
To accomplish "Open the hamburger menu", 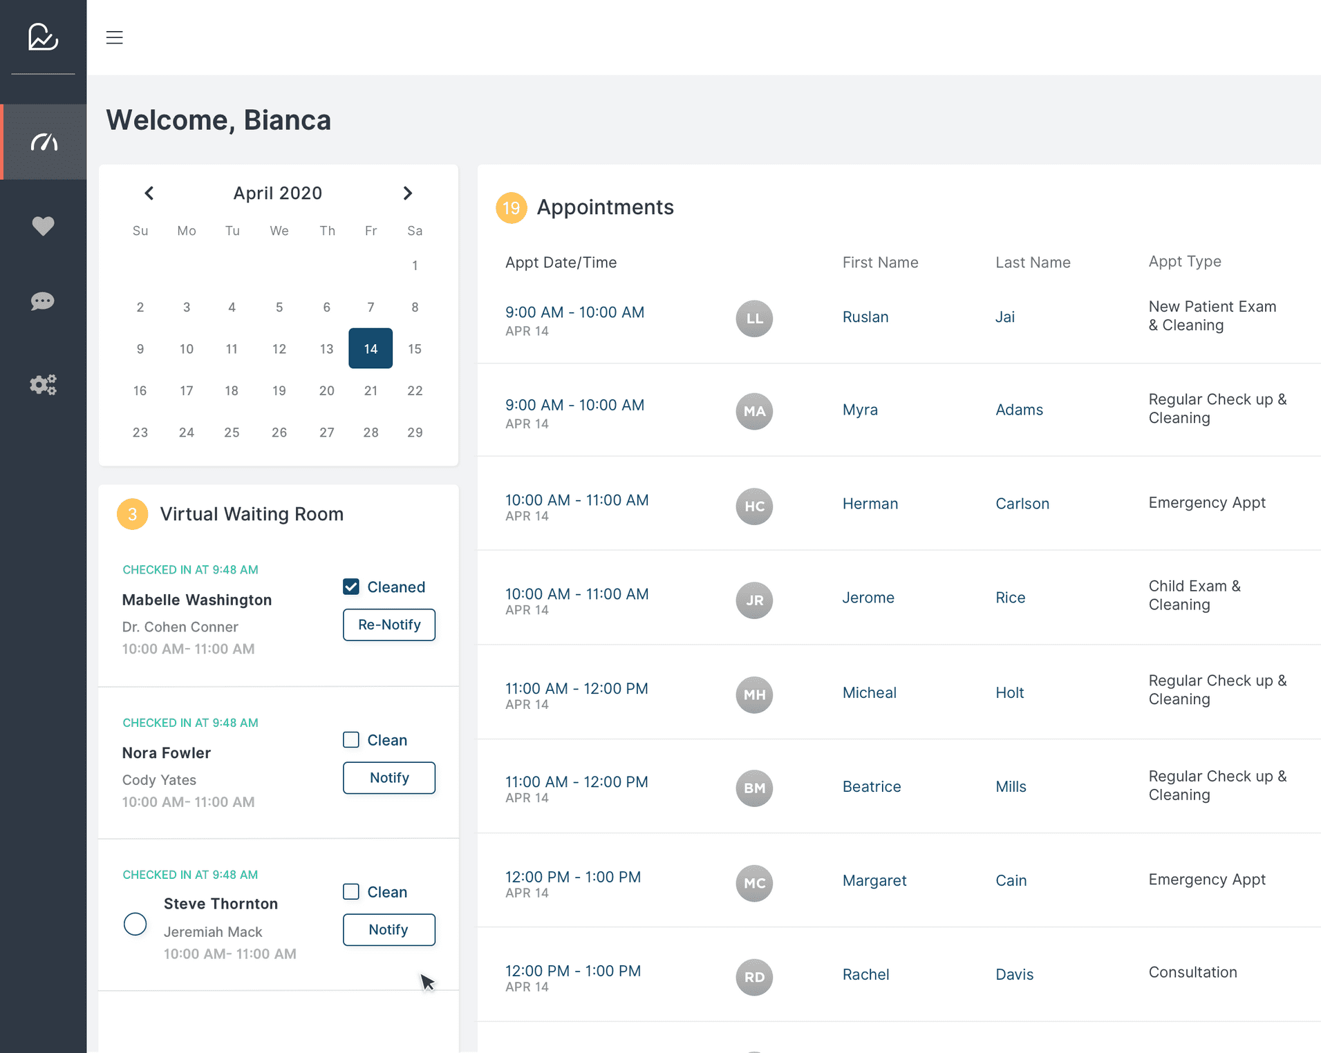I will (x=115, y=37).
